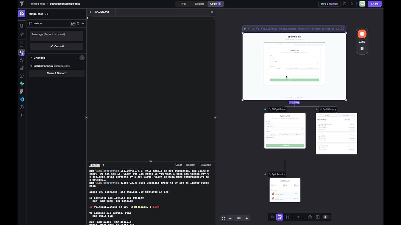Go forward in the preview browser bar
Image resolution: width=401 pixels, height=225 pixels.
pos(253,29)
